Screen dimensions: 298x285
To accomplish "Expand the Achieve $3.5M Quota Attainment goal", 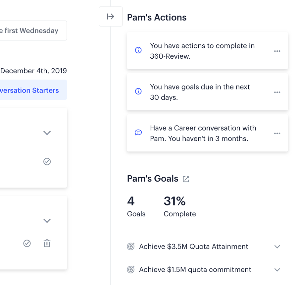I will (277, 247).
